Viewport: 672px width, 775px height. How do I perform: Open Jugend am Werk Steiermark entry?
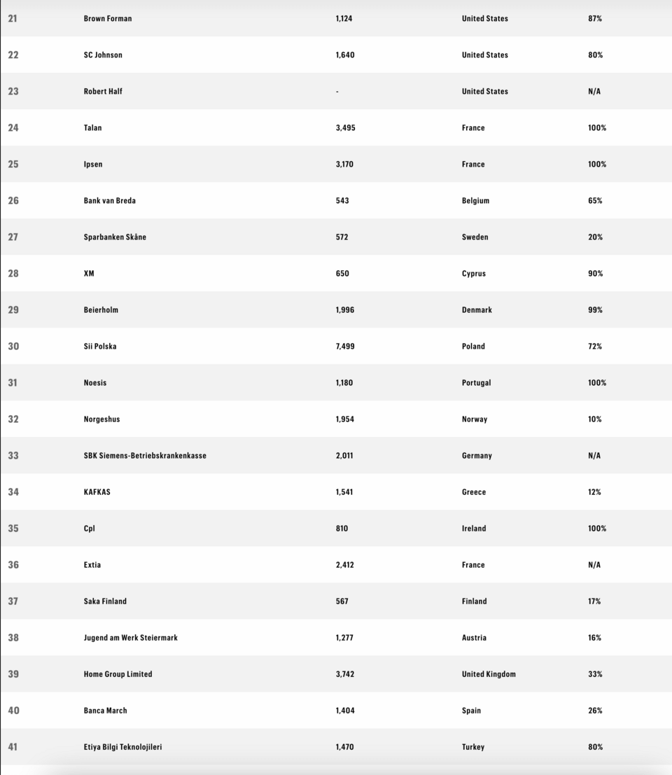[130, 638]
